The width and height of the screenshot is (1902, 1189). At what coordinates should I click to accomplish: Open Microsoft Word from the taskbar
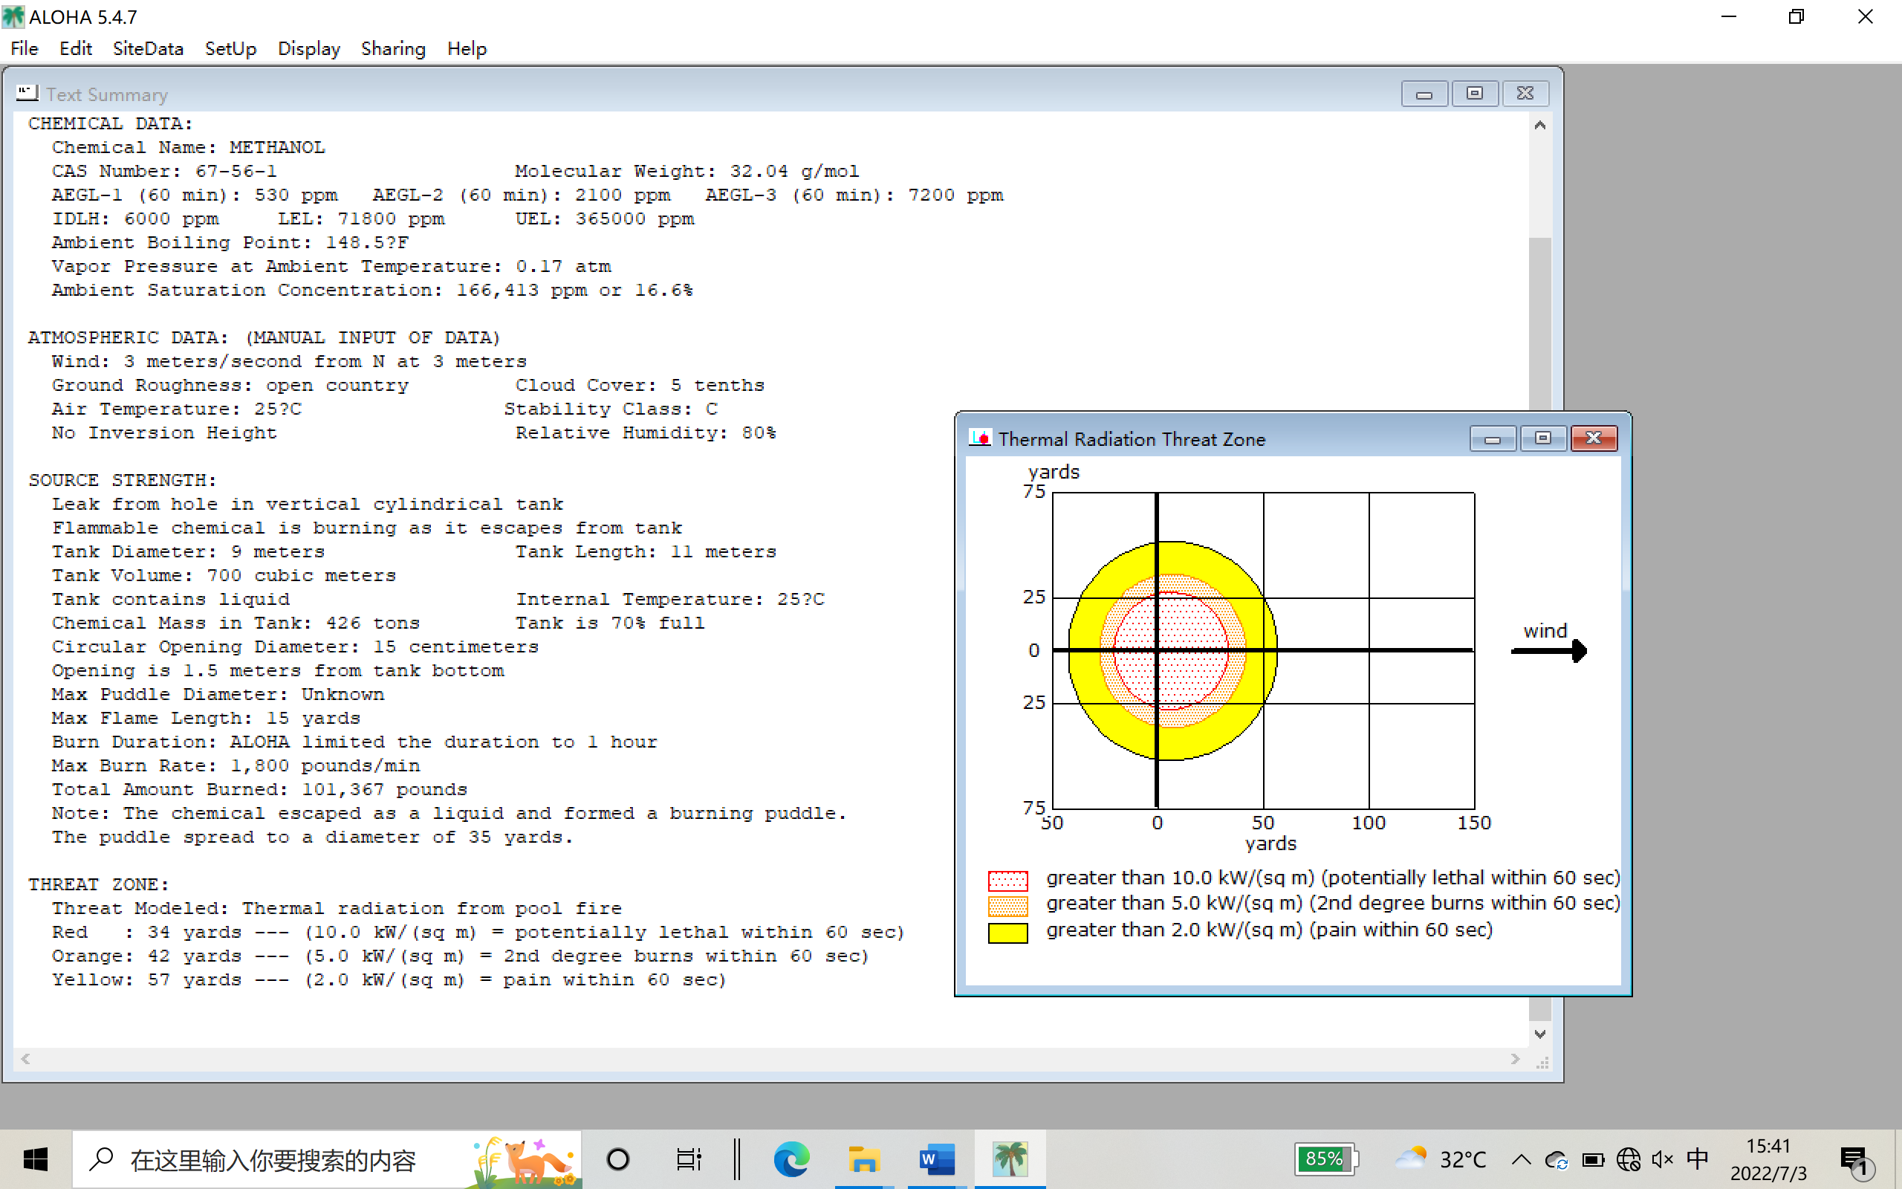click(x=936, y=1159)
